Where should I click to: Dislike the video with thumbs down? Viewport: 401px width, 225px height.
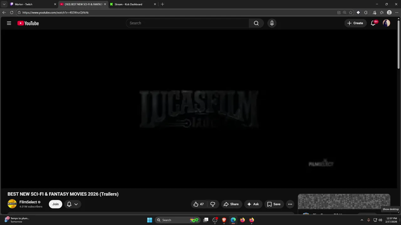coord(213,204)
